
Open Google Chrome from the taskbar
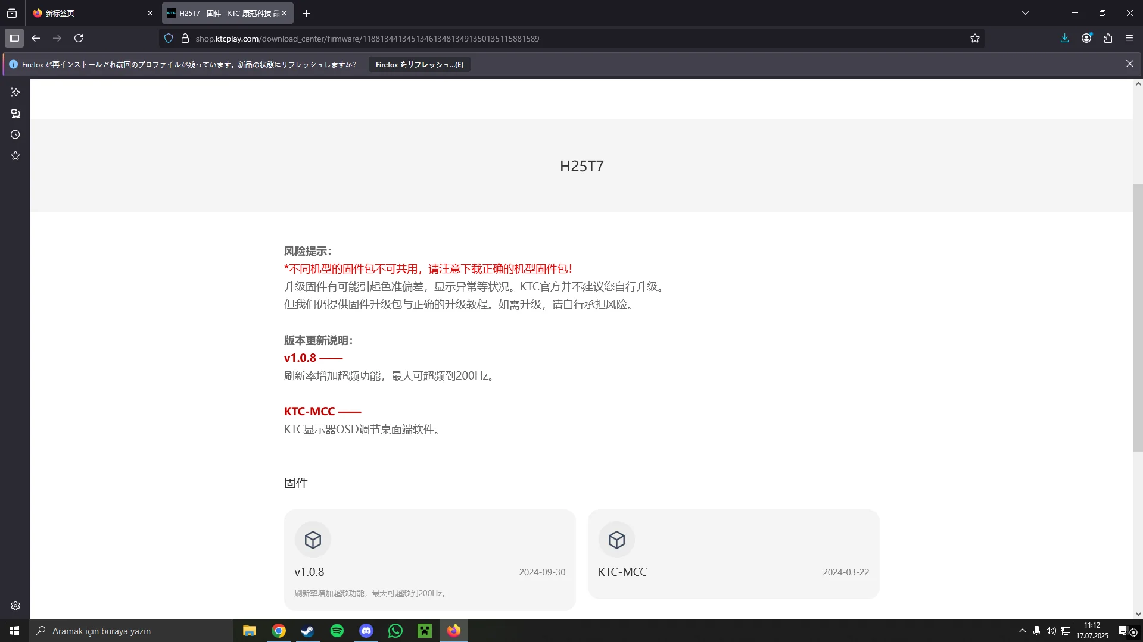pyautogui.click(x=278, y=631)
